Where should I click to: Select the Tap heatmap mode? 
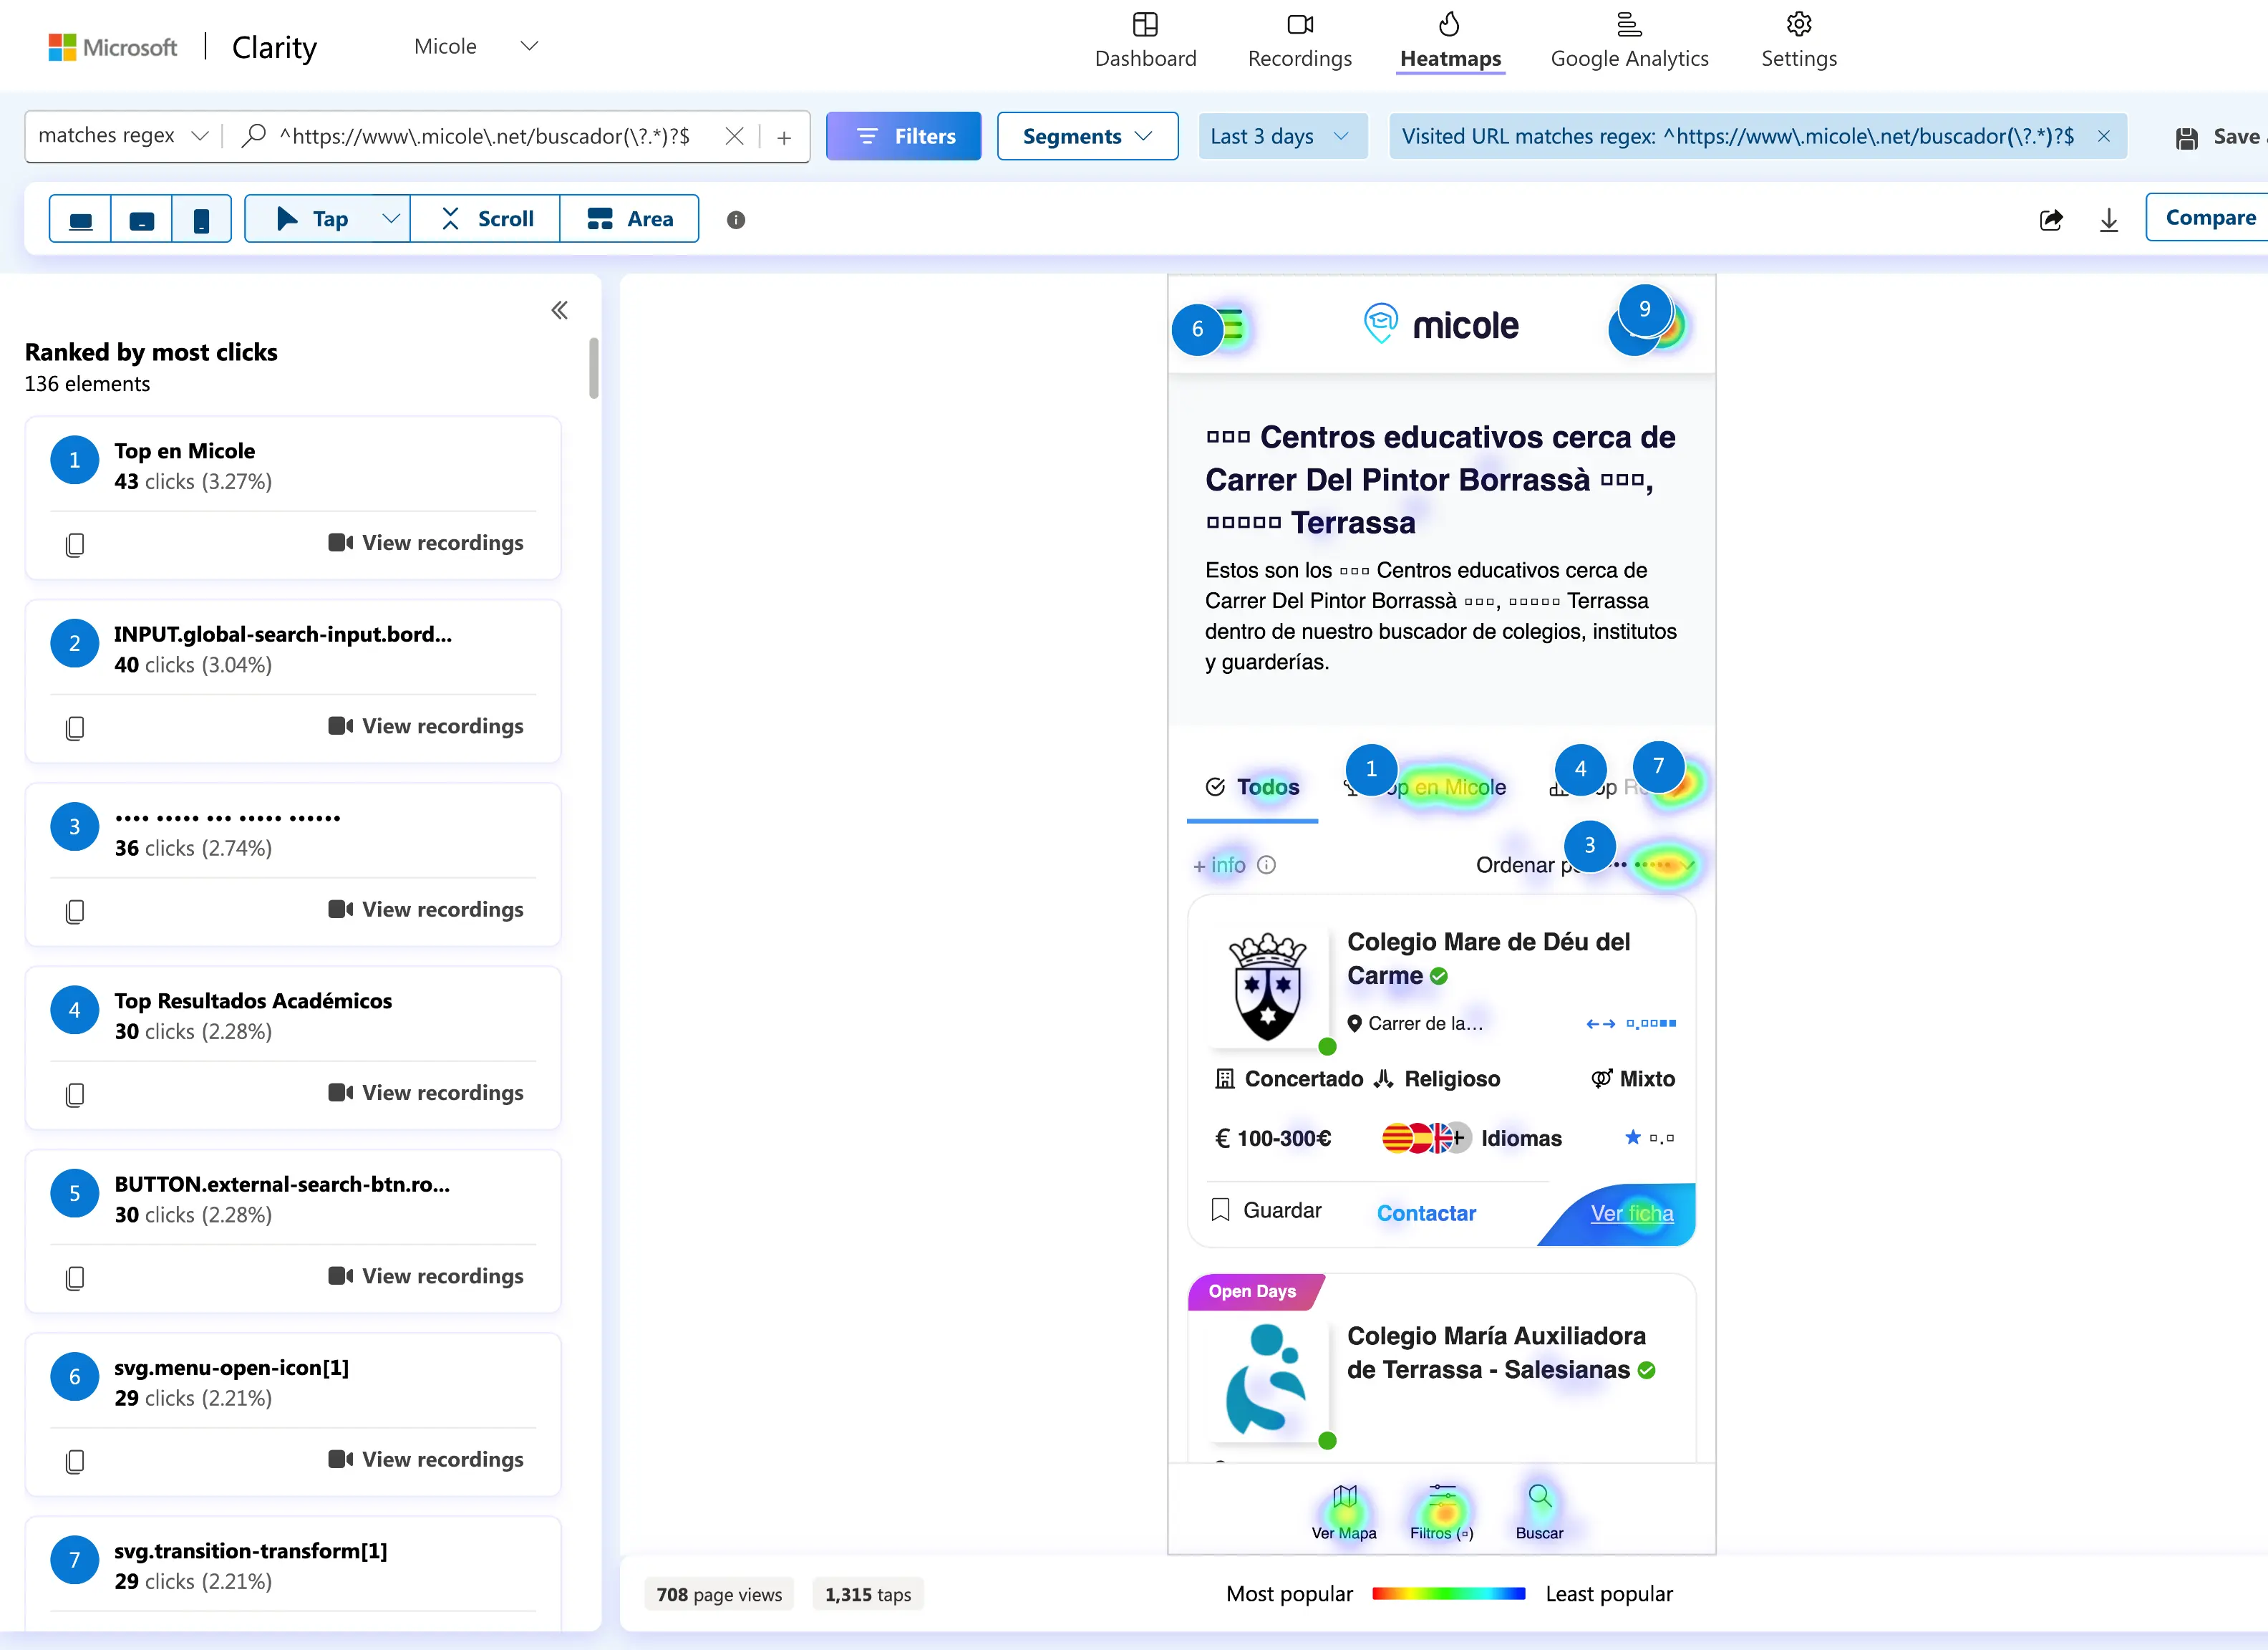[311, 219]
